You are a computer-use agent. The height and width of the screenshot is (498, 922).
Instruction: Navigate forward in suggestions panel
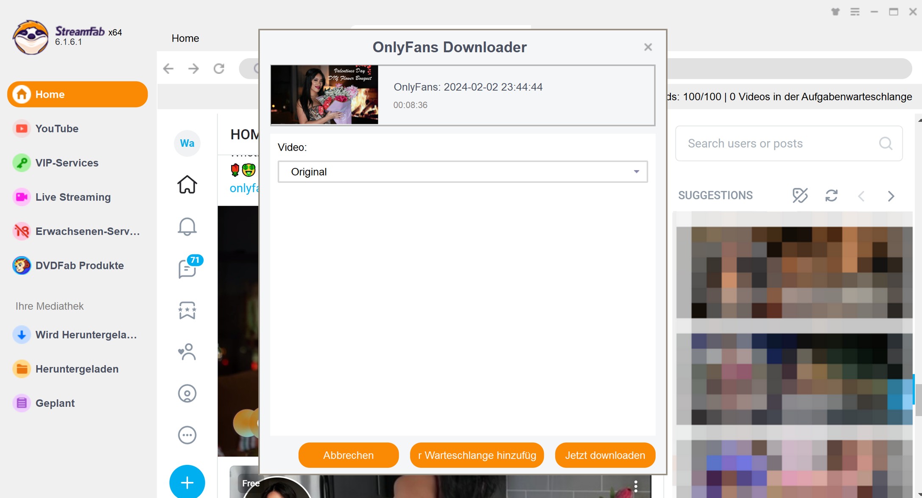890,196
